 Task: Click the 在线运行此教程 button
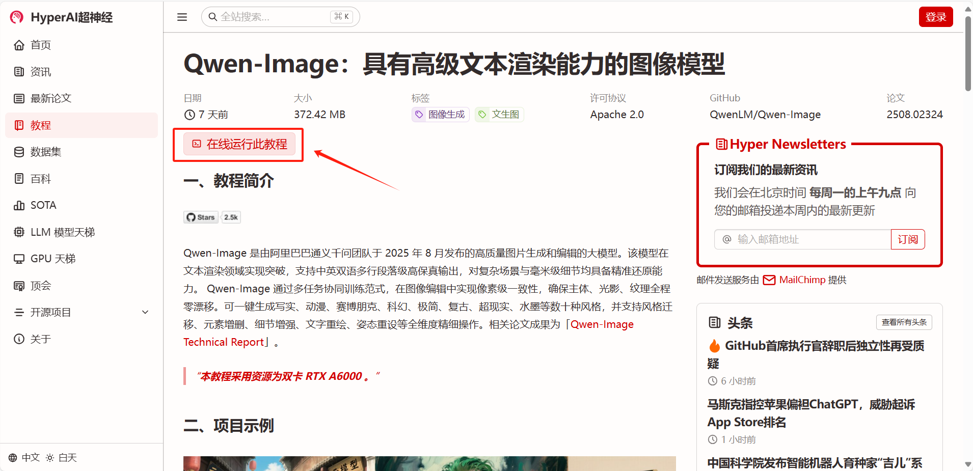pyautogui.click(x=239, y=145)
